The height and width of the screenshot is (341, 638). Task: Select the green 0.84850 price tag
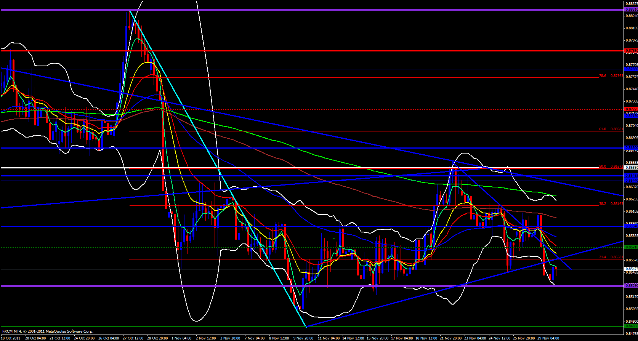(x=631, y=326)
